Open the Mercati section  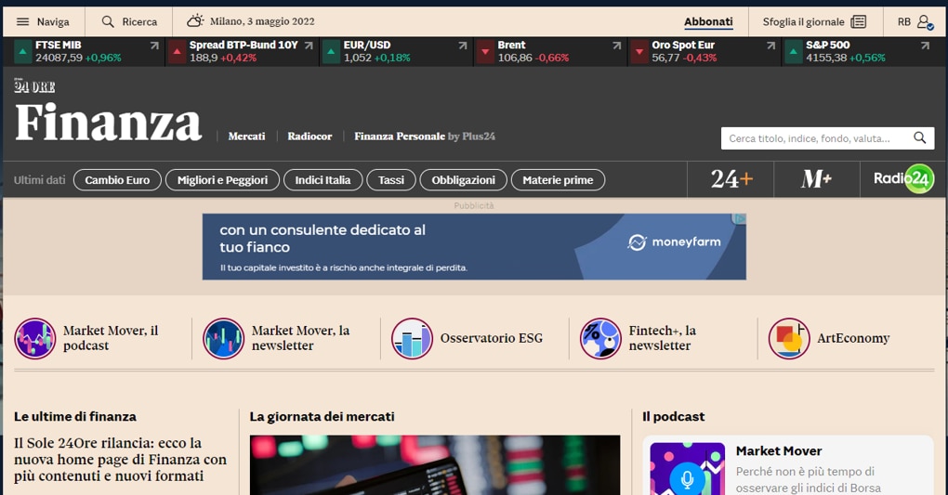pos(246,137)
